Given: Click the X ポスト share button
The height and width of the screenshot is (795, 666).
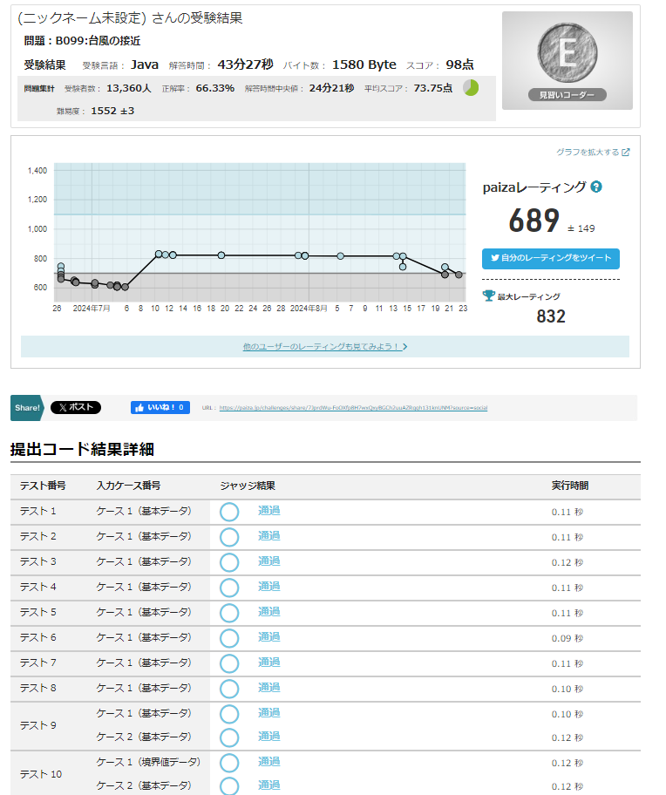Looking at the screenshot, I should (x=76, y=407).
